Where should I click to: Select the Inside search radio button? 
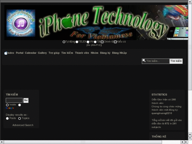point(7,105)
